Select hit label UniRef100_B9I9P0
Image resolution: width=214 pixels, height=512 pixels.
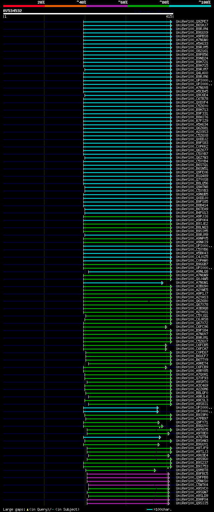[192, 415]
